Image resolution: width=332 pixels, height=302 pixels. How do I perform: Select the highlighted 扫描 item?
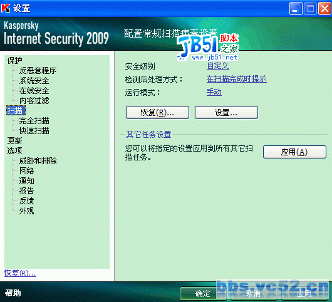[x=16, y=110]
